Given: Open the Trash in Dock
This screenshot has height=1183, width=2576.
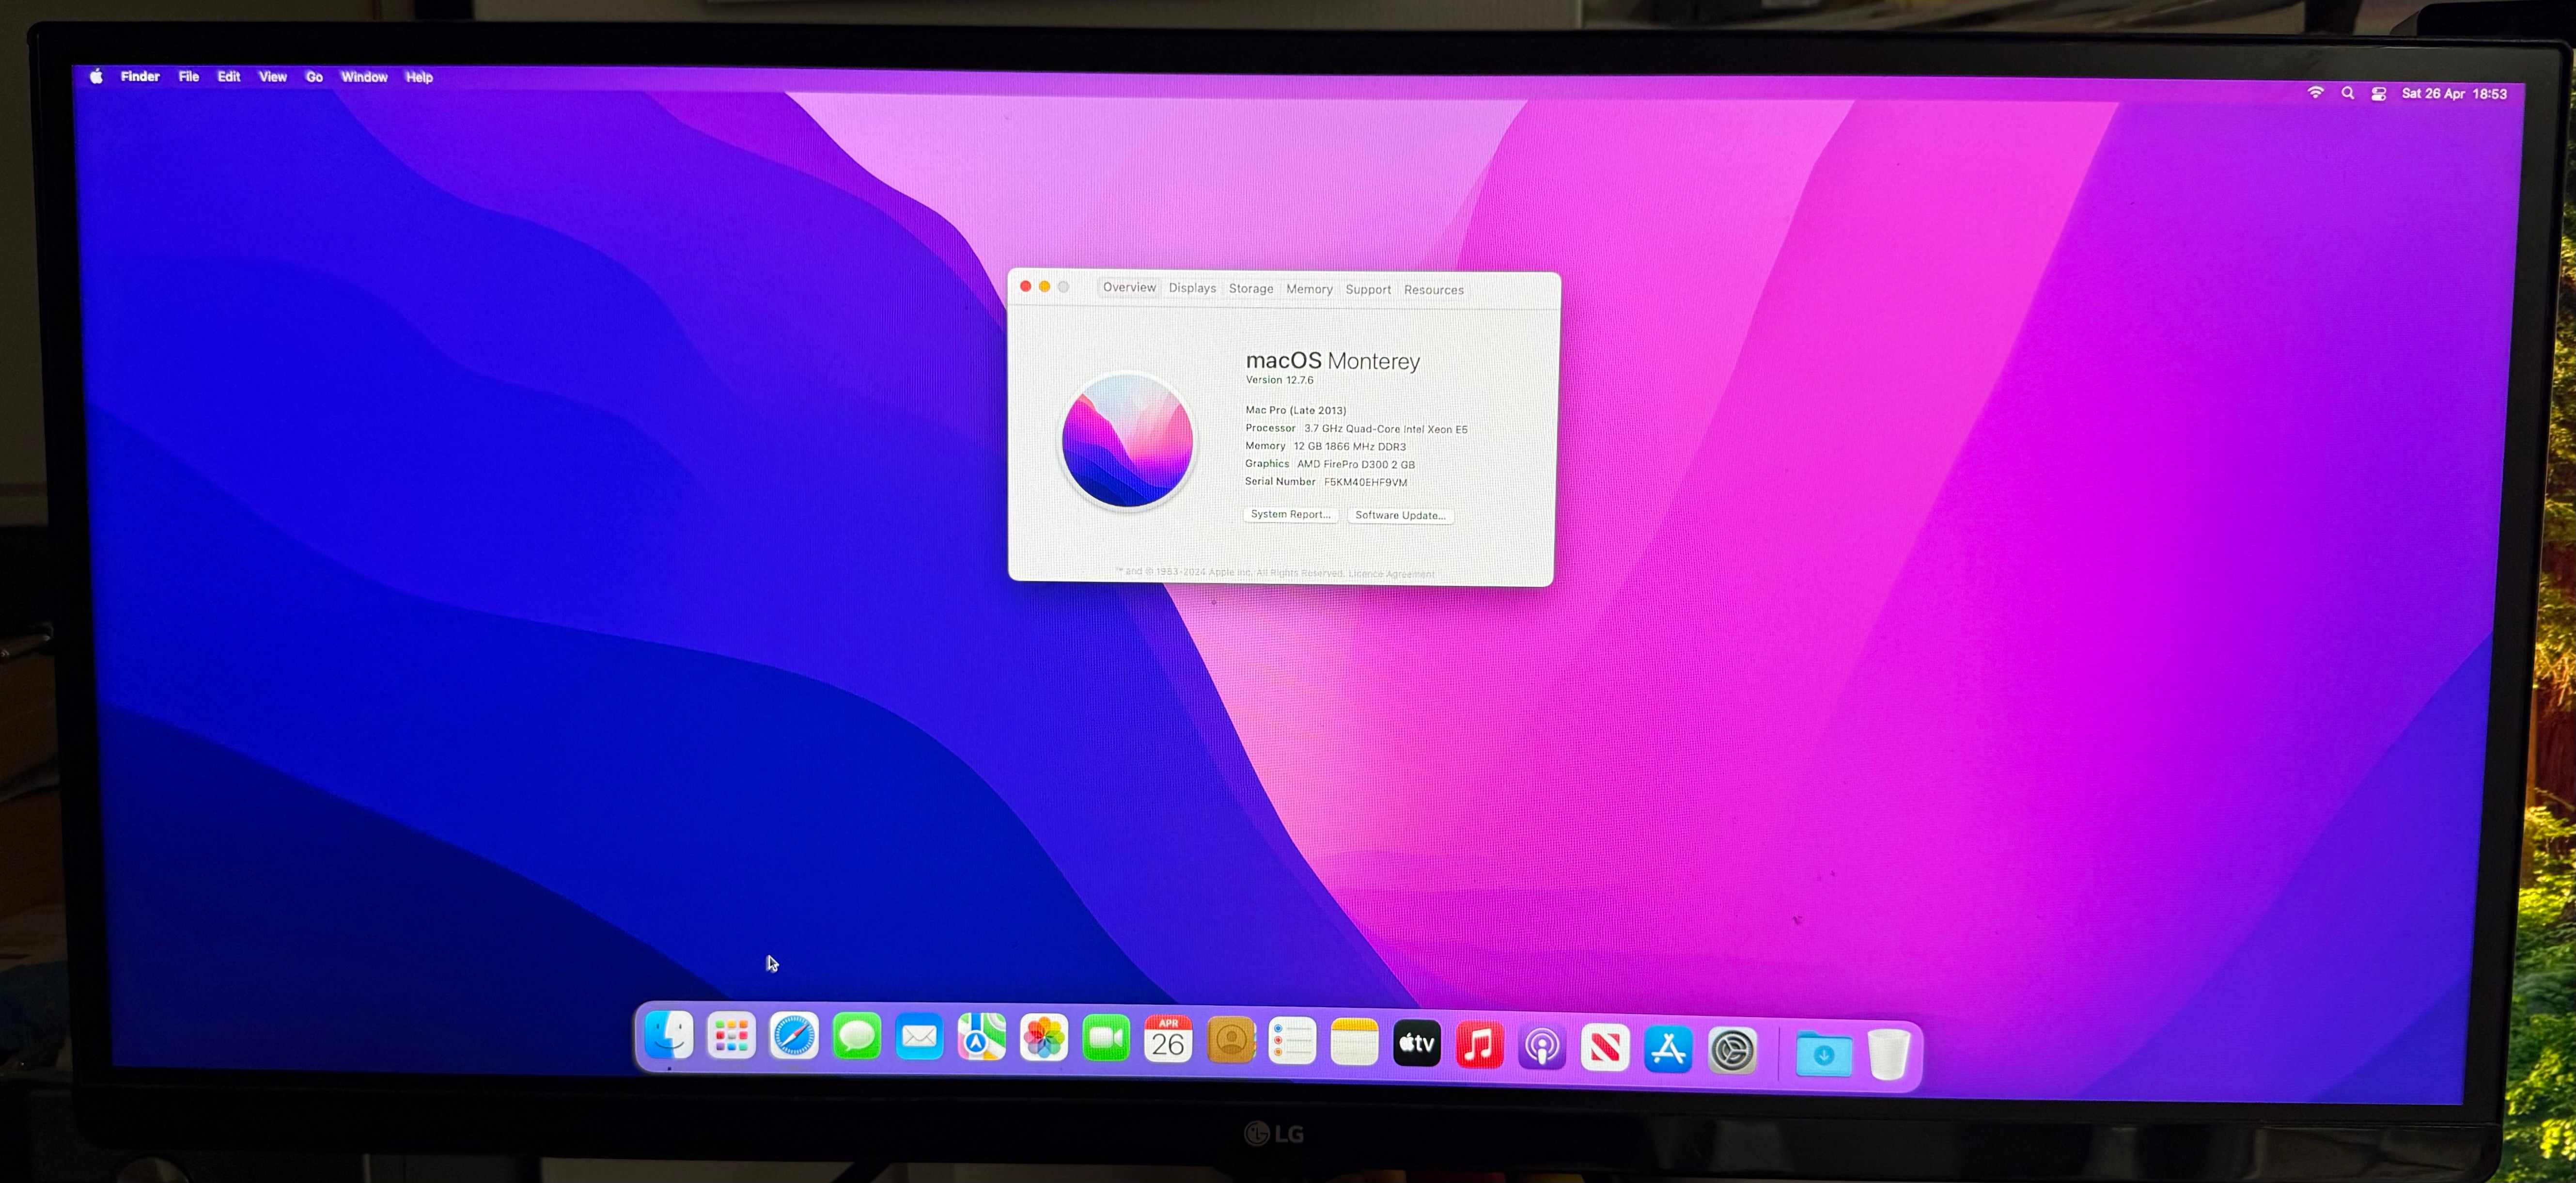Looking at the screenshot, I should [x=1889, y=1055].
